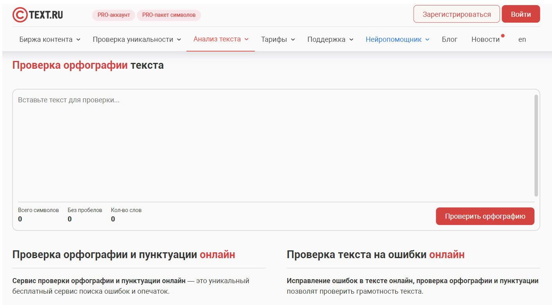552x305 pixels.
Task: Click the Проверить орфографию button
Action: click(485, 216)
